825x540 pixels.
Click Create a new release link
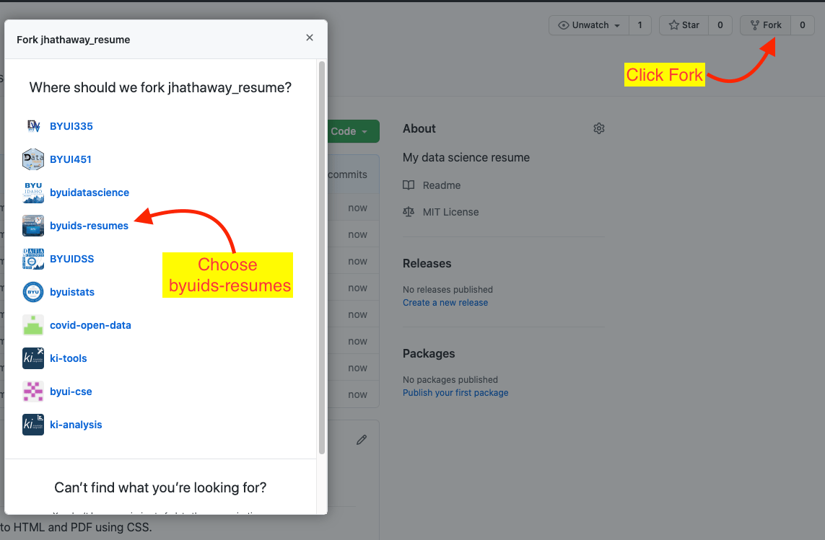[445, 302]
